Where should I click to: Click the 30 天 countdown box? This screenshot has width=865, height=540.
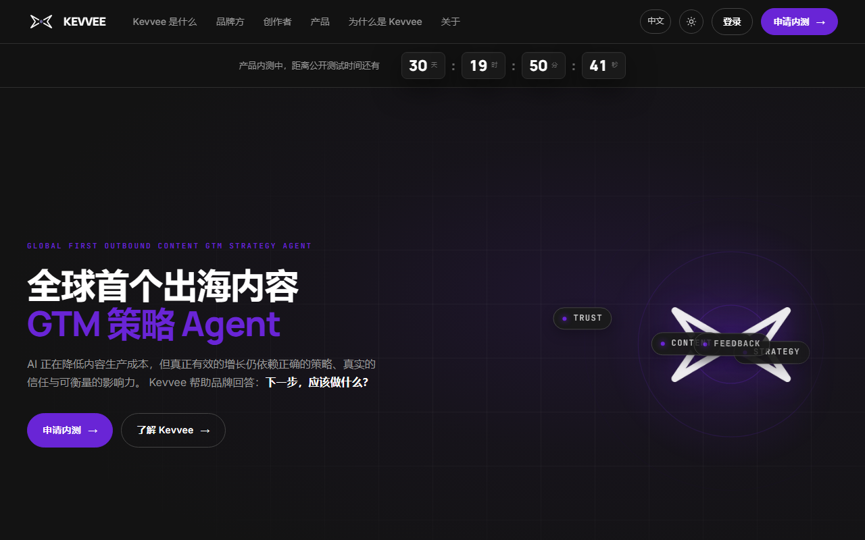[x=423, y=65]
